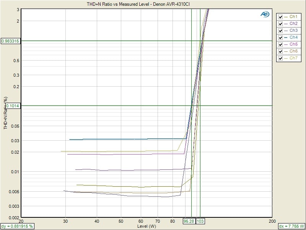The width and height of the screenshot is (306, 230).
Task: Toggle visibility of Ch6 with its checkbox
Action: click(x=281, y=51)
